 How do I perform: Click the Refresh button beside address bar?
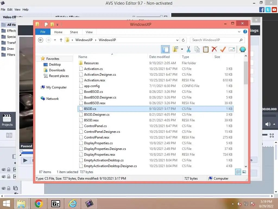click(183, 40)
